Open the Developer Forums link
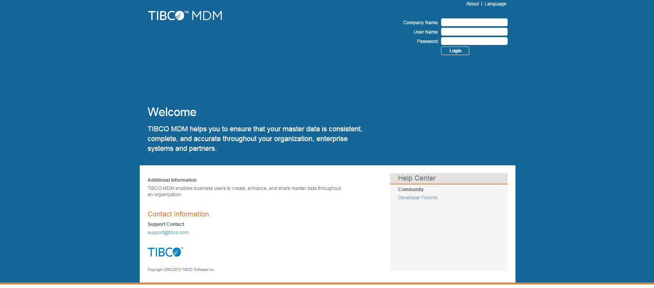 [418, 198]
